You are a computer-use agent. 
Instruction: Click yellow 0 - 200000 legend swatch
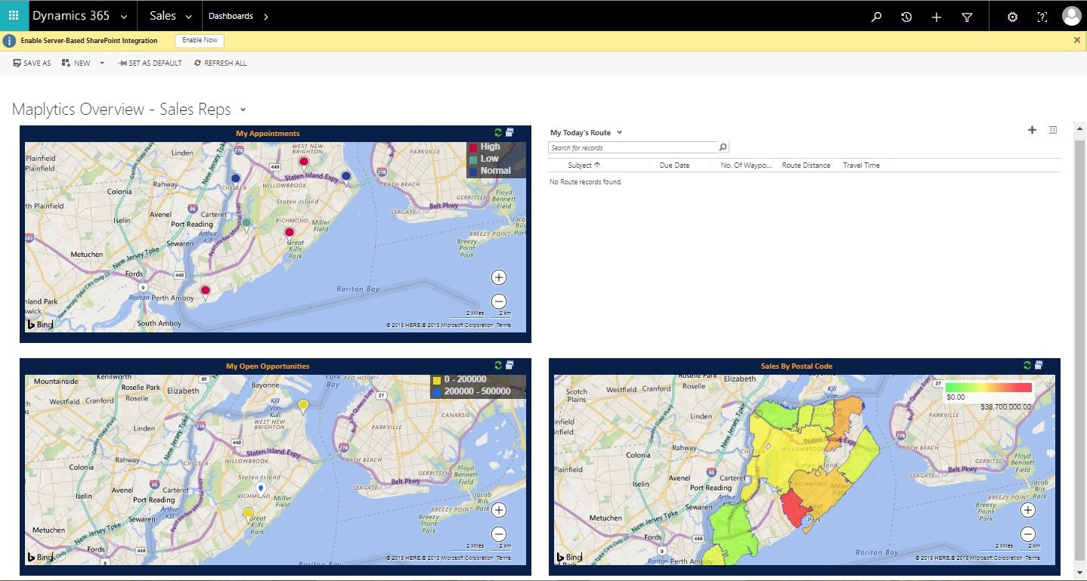coord(437,380)
